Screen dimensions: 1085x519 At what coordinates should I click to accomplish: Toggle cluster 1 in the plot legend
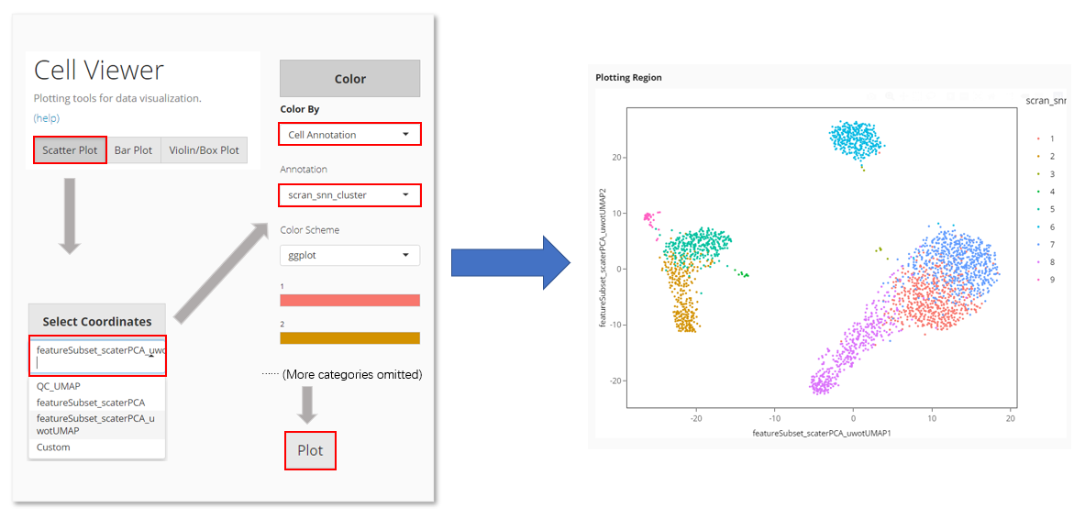1046,138
